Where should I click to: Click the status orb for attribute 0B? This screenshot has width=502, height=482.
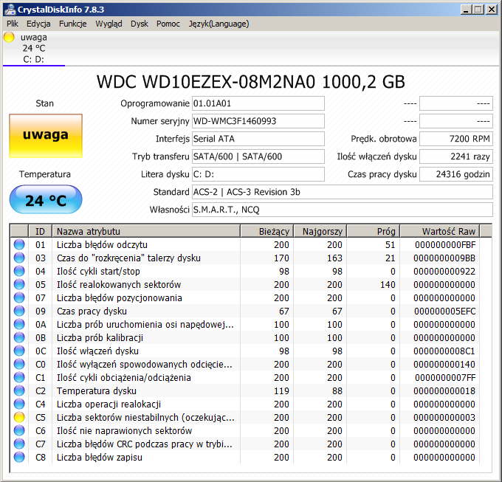19,337
